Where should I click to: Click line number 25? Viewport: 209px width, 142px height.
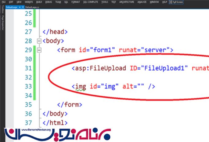click(x=28, y=14)
